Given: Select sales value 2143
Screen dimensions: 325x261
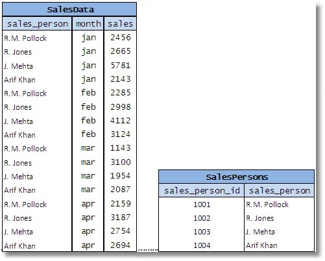Looking at the screenshot, I should coord(121,79).
